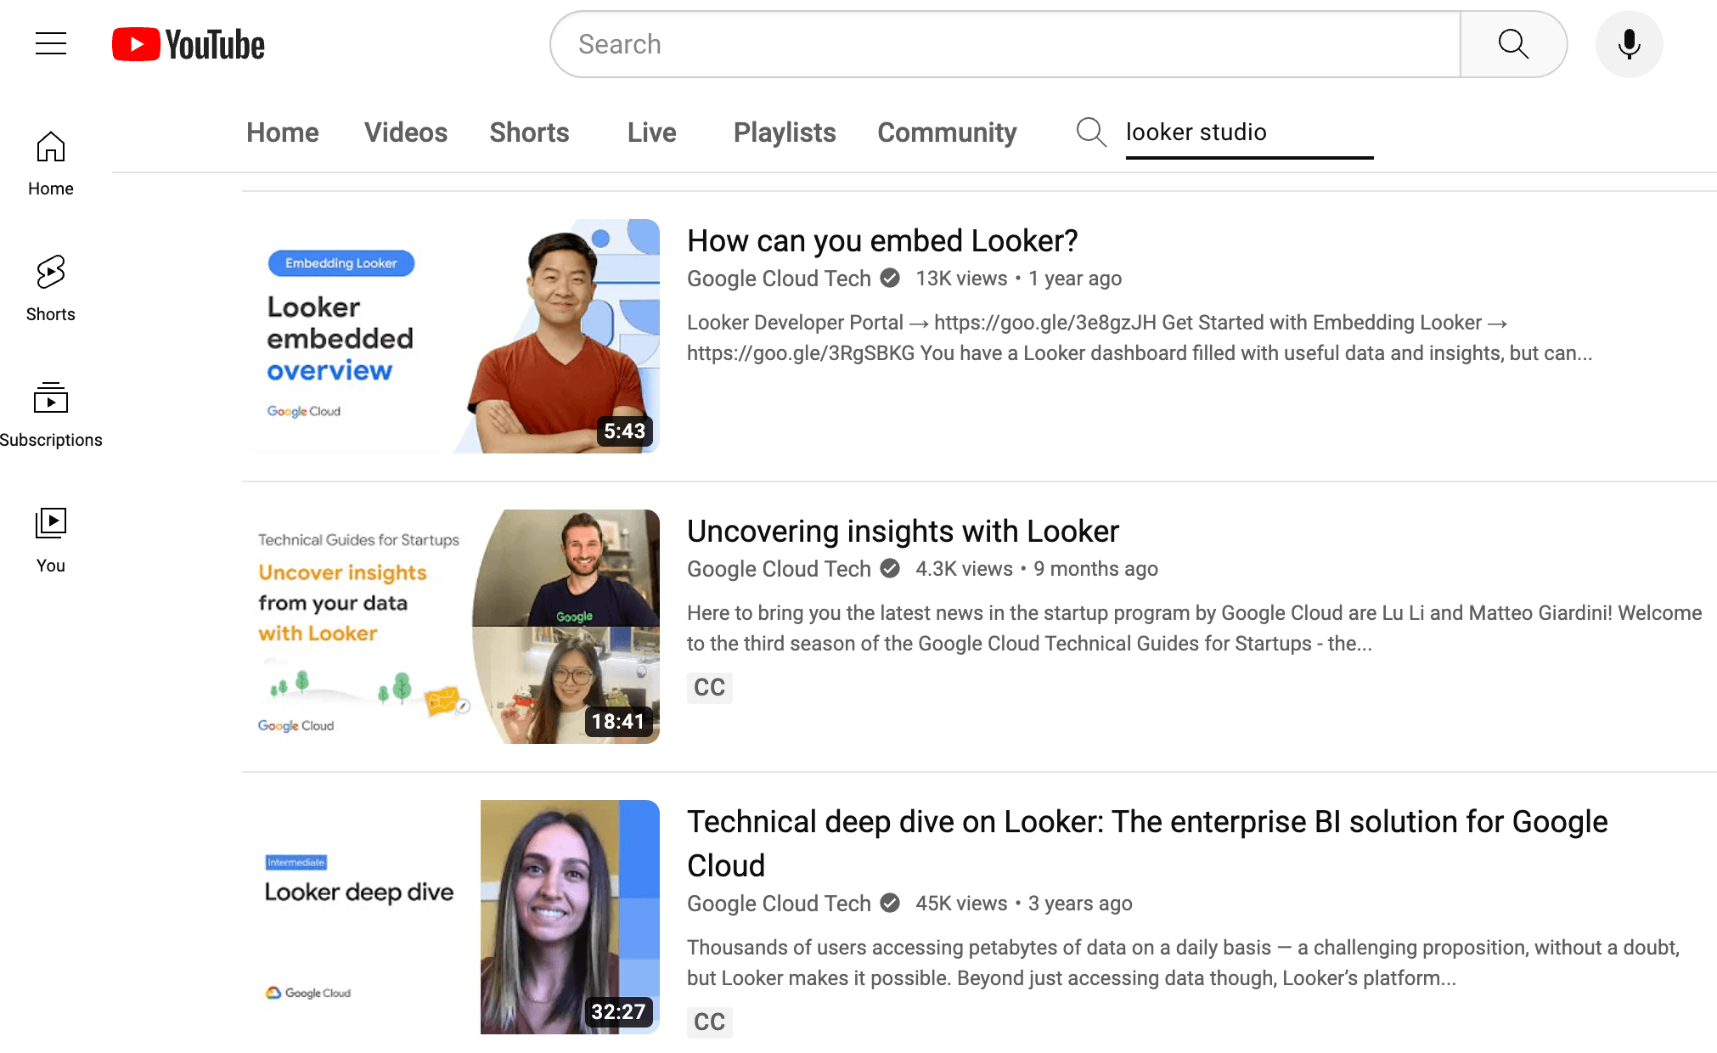The image size is (1717, 1053).
Task: Switch to the Live tab
Action: pos(652,132)
